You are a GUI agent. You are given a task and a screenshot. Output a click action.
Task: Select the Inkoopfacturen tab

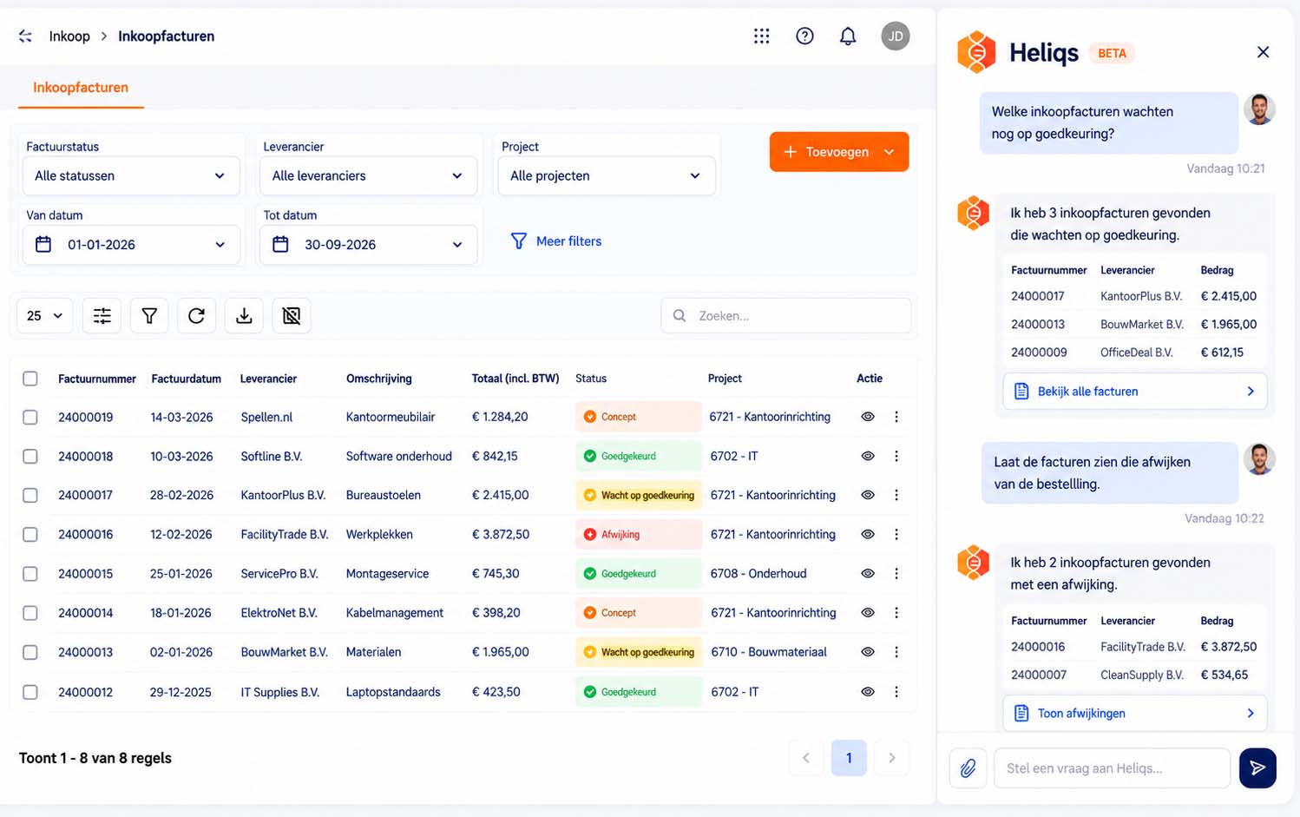coord(81,88)
